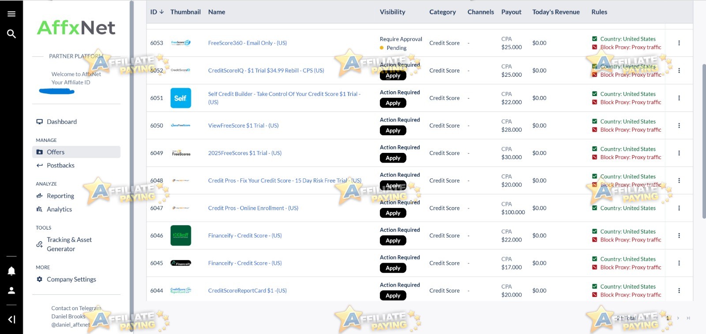Viewport: 706px width, 334px height.
Task: Open row menu for offer 6049
Action: pyautogui.click(x=679, y=153)
